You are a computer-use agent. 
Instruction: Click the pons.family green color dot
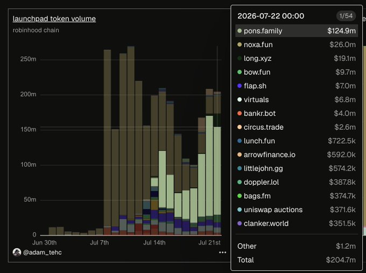click(x=240, y=31)
